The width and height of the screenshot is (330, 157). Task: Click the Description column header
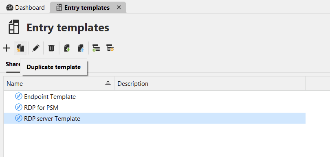click(133, 84)
